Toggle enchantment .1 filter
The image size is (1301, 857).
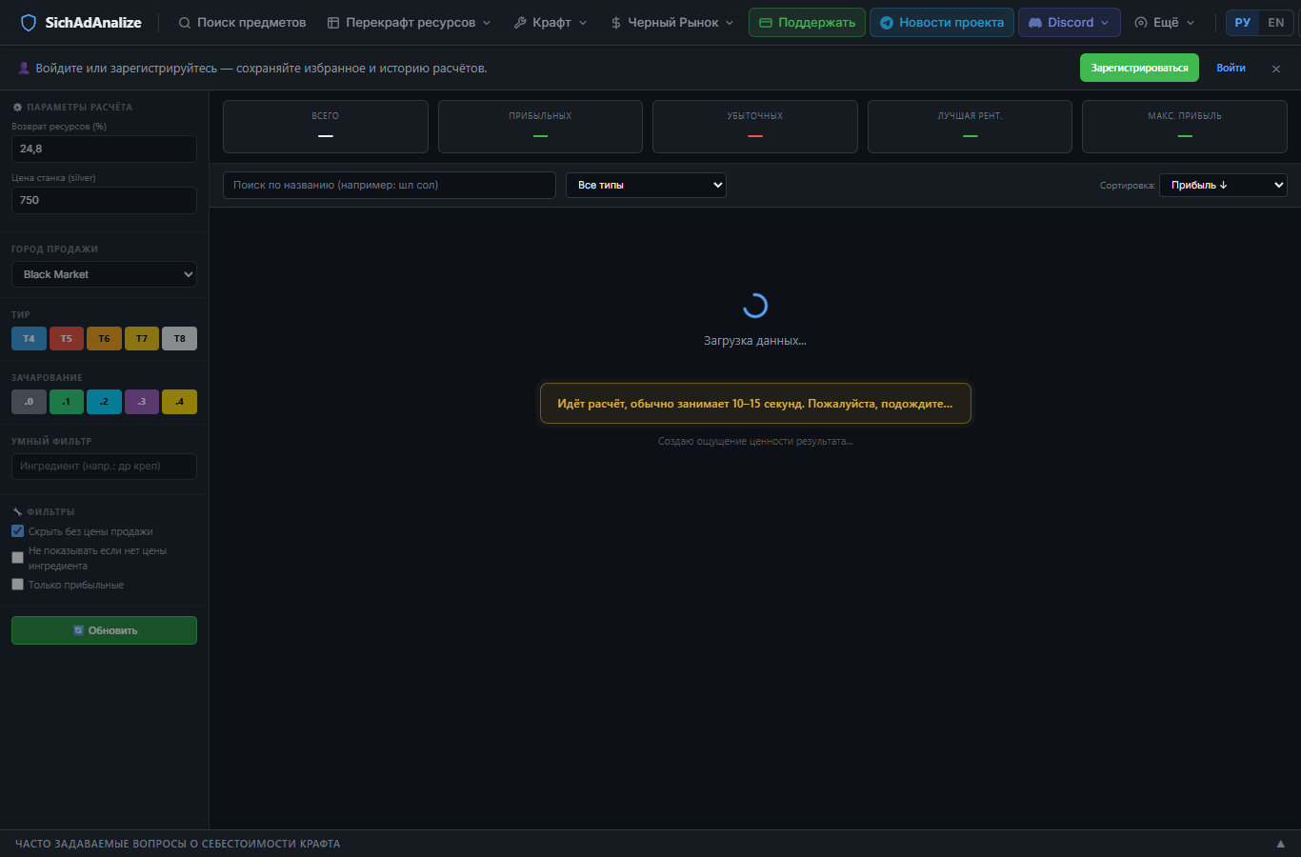coord(67,402)
